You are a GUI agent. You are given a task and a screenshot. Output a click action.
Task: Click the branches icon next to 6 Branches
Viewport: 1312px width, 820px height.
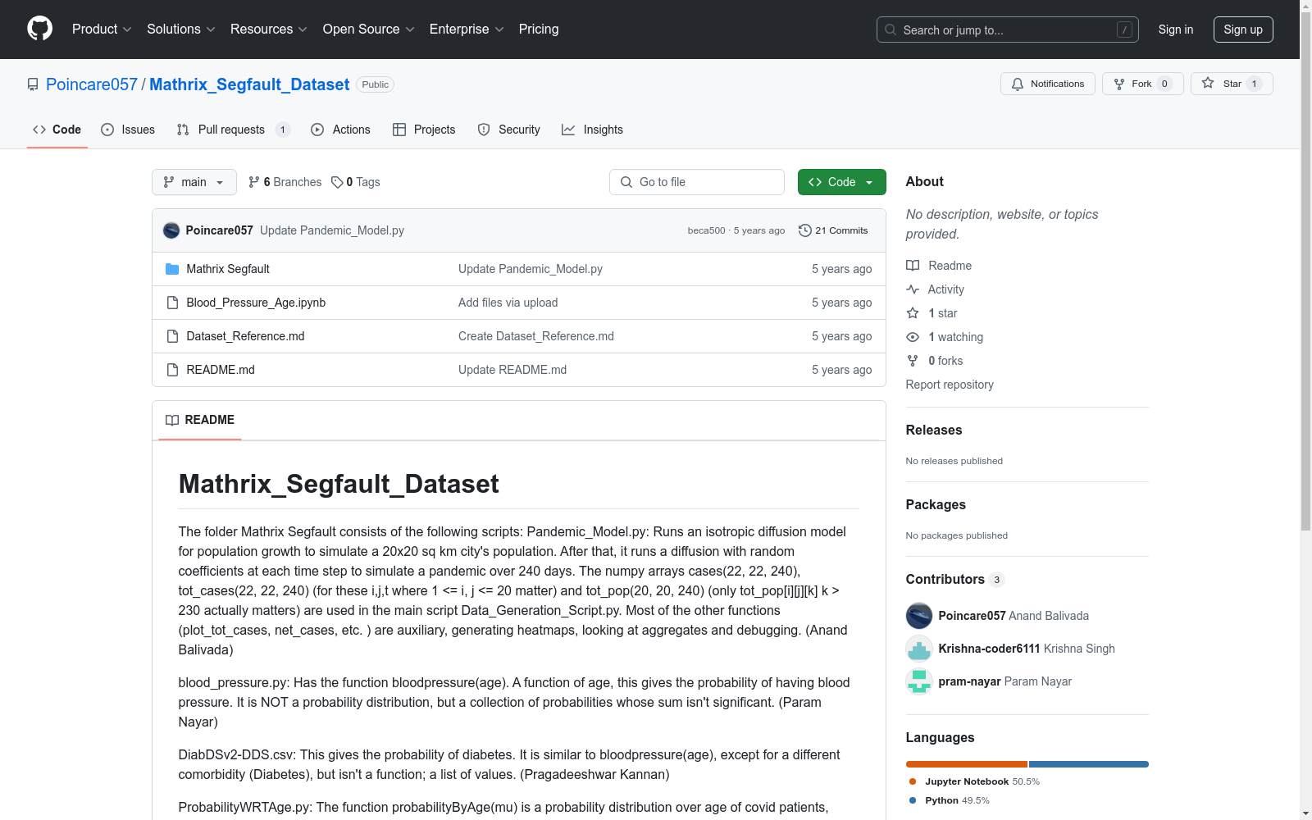tap(254, 182)
